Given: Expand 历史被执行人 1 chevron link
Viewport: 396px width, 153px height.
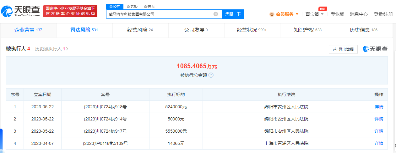Looking at the screenshot, I should point(52,49).
